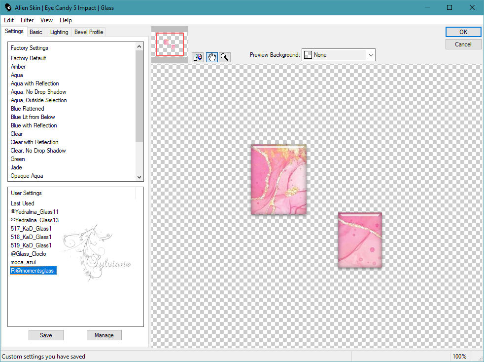Select the magnifier zoom tool
Image resolution: width=484 pixels, height=362 pixels.
tap(225, 57)
